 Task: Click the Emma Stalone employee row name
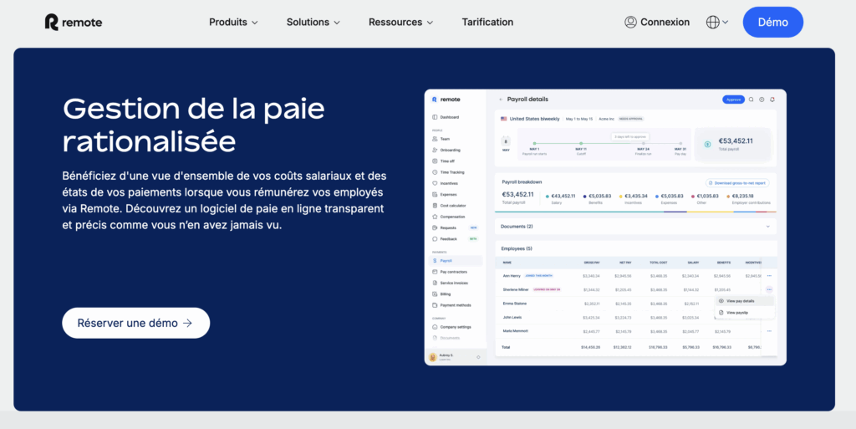click(515, 304)
